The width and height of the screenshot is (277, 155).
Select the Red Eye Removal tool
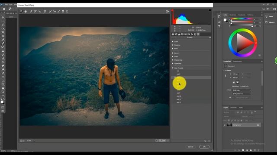[x=55, y=12]
